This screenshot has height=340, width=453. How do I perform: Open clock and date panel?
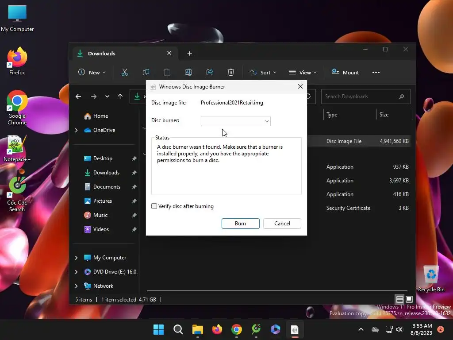click(421, 329)
